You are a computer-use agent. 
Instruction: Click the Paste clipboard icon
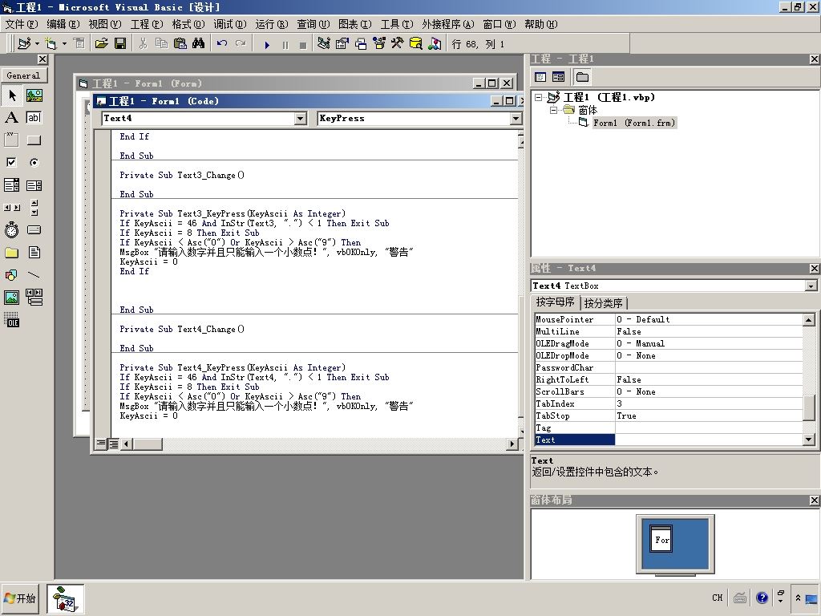(180, 43)
